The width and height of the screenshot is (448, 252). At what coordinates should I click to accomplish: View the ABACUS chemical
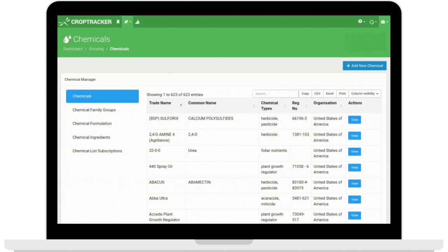point(355,184)
